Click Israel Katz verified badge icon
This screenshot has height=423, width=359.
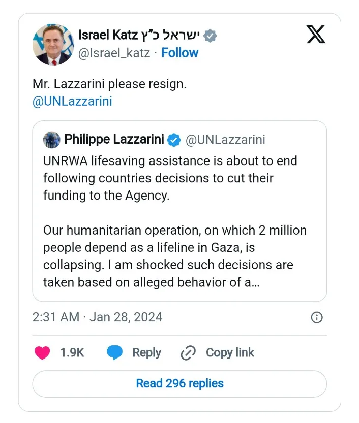[x=210, y=36]
